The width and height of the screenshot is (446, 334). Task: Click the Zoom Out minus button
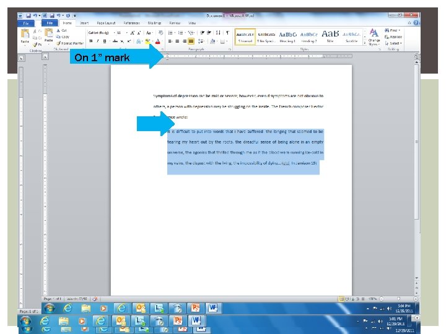click(x=382, y=299)
